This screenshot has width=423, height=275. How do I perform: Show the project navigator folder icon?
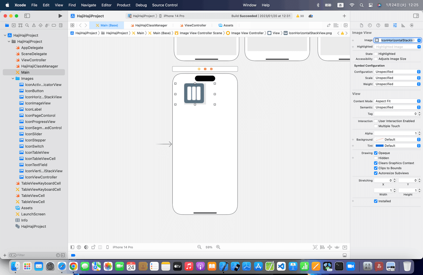[7, 25]
